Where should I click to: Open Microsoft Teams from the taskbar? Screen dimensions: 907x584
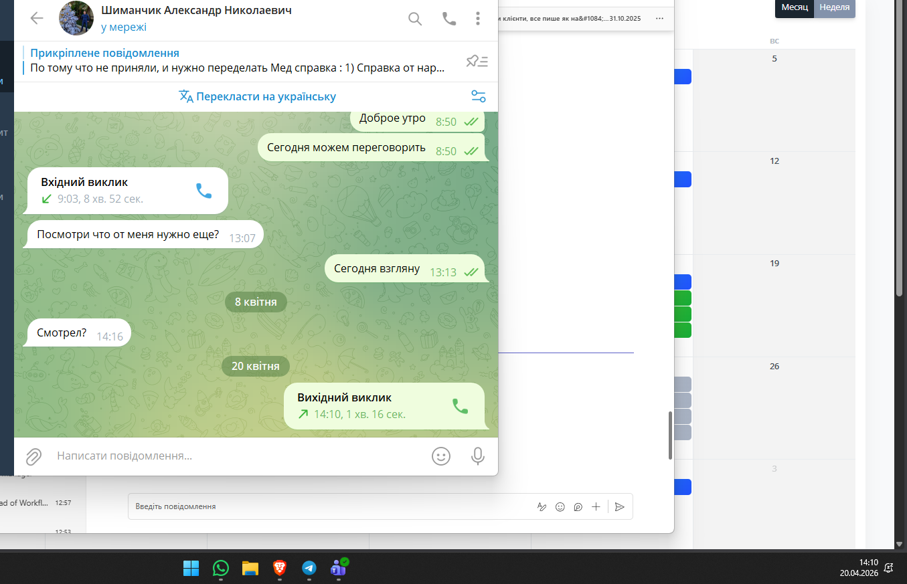click(x=339, y=569)
